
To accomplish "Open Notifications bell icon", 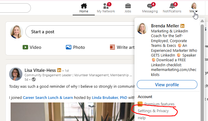I will 172,6.
